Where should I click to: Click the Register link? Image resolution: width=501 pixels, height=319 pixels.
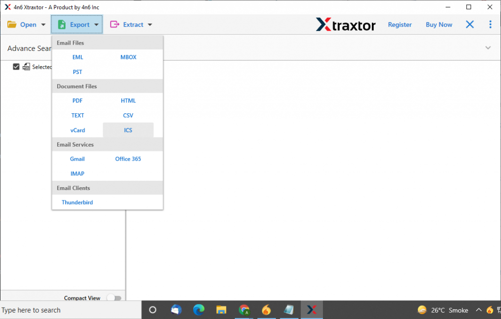coord(400,25)
